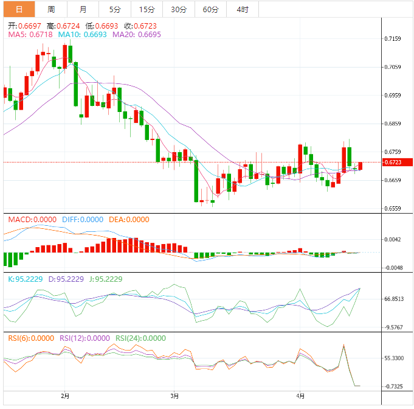Viewport: 414px width, 409px height.
Task: Click the latest red candlestick at 0.6723
Action: [360, 166]
